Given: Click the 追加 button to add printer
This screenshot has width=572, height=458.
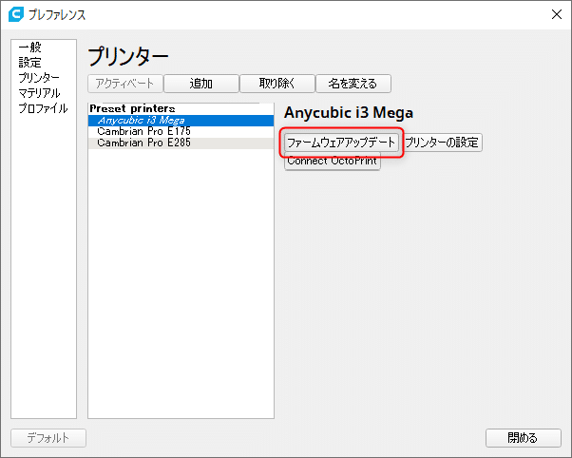Looking at the screenshot, I should click(201, 84).
